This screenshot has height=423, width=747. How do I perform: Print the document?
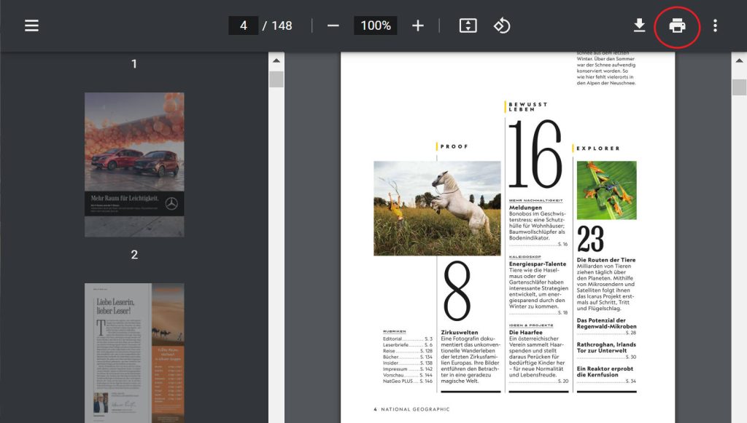(x=678, y=25)
